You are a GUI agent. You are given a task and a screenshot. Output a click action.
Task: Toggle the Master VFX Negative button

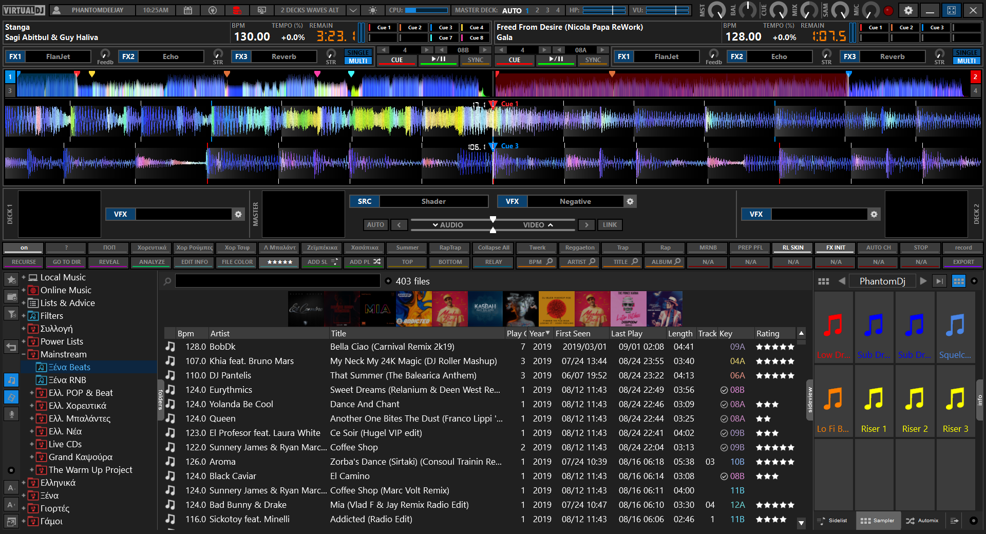[512, 201]
